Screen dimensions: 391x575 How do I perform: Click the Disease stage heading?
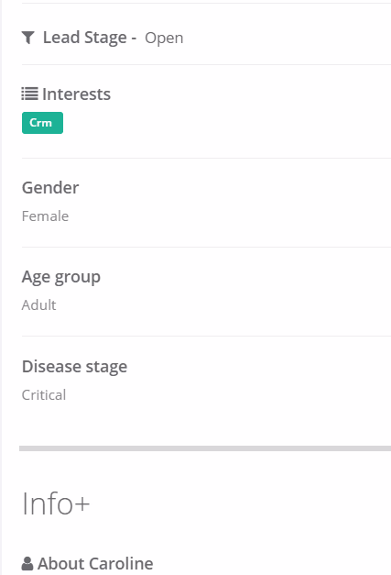tap(75, 367)
